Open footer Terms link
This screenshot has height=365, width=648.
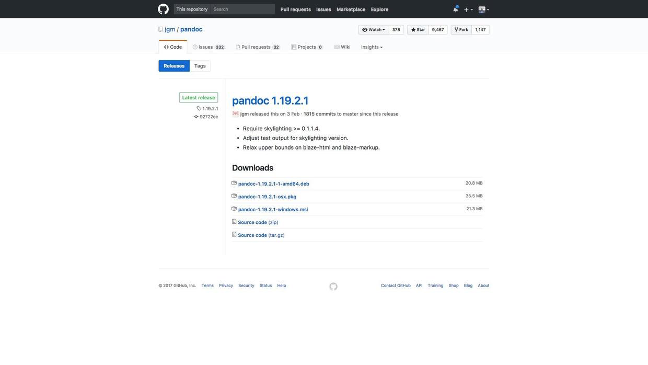pyautogui.click(x=207, y=286)
